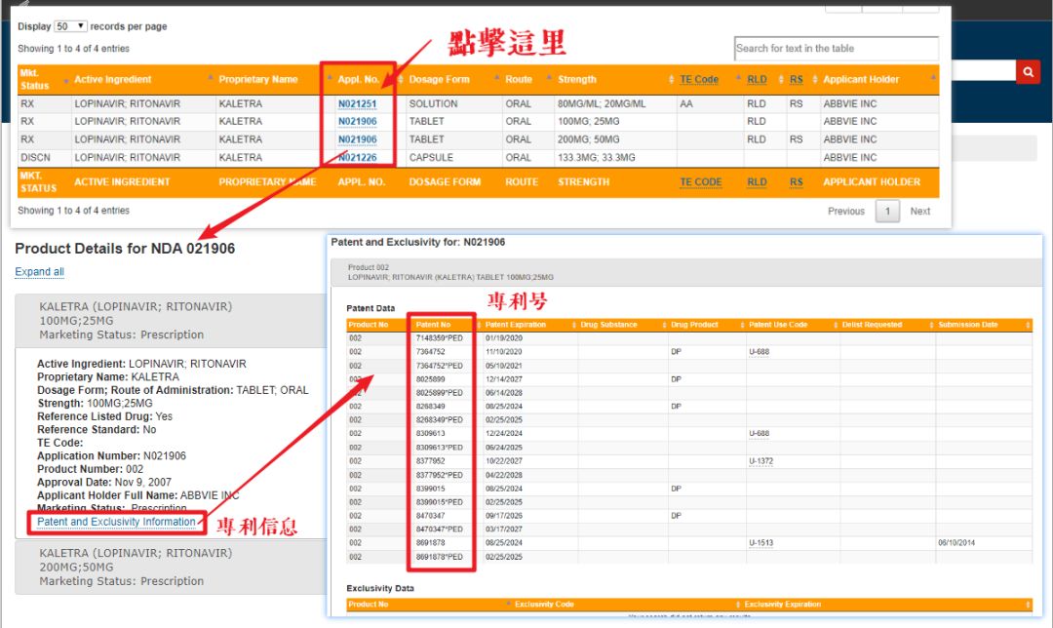Click the RS header link
The image size is (1053, 628).
point(796,79)
